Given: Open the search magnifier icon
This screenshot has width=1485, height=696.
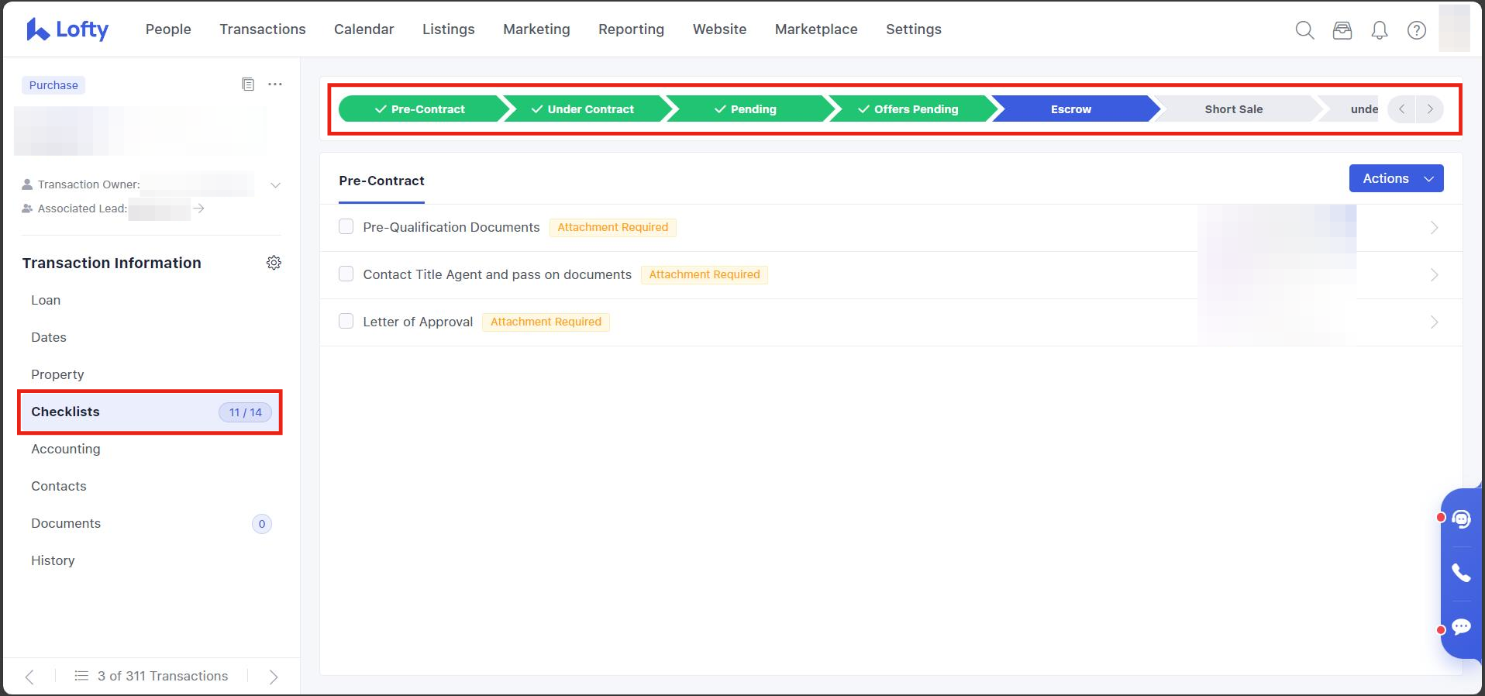Looking at the screenshot, I should pos(1304,30).
